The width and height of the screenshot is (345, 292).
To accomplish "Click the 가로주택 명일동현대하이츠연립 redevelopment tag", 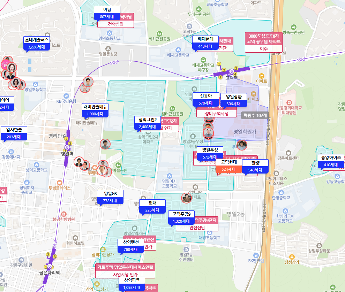I will [x=125, y=271].
